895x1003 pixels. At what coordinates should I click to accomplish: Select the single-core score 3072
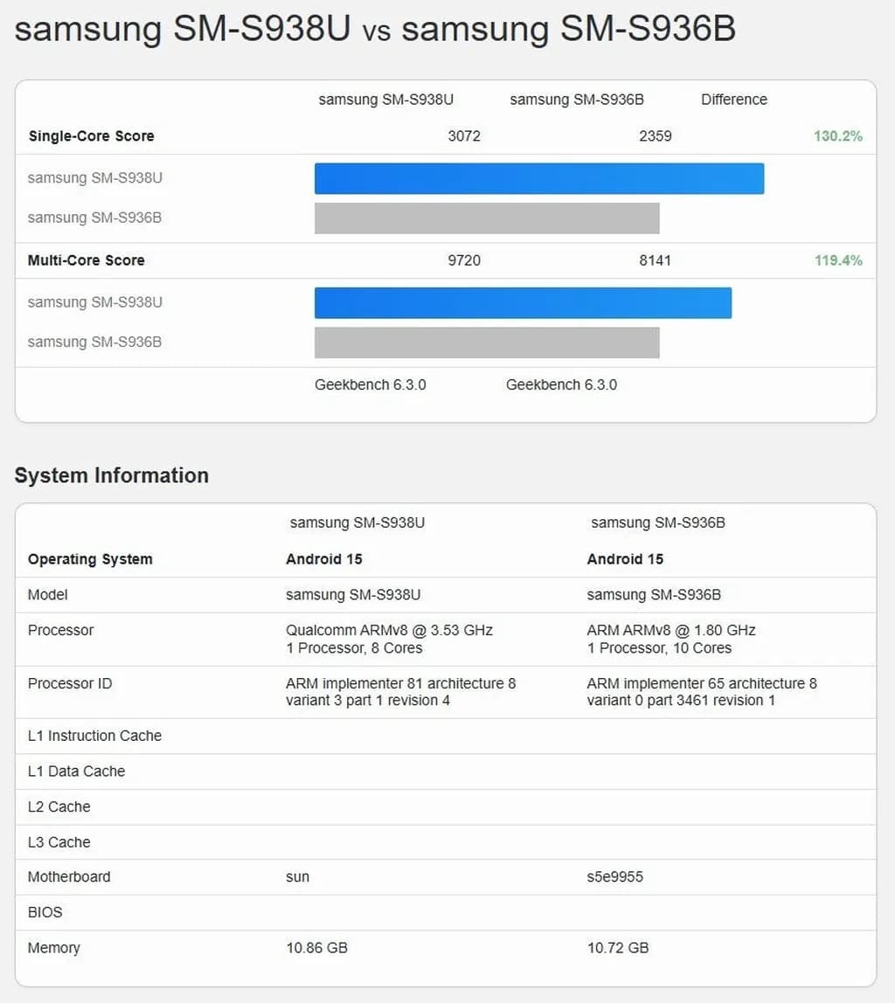tap(464, 136)
